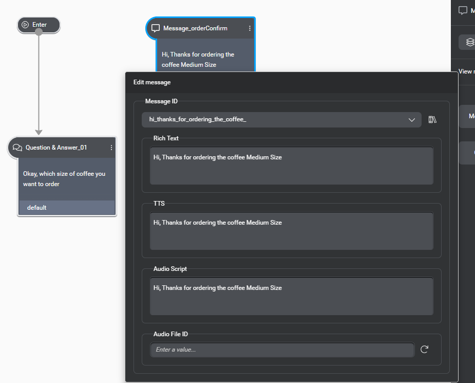Click the play icon on Enter node

pyautogui.click(x=25, y=25)
